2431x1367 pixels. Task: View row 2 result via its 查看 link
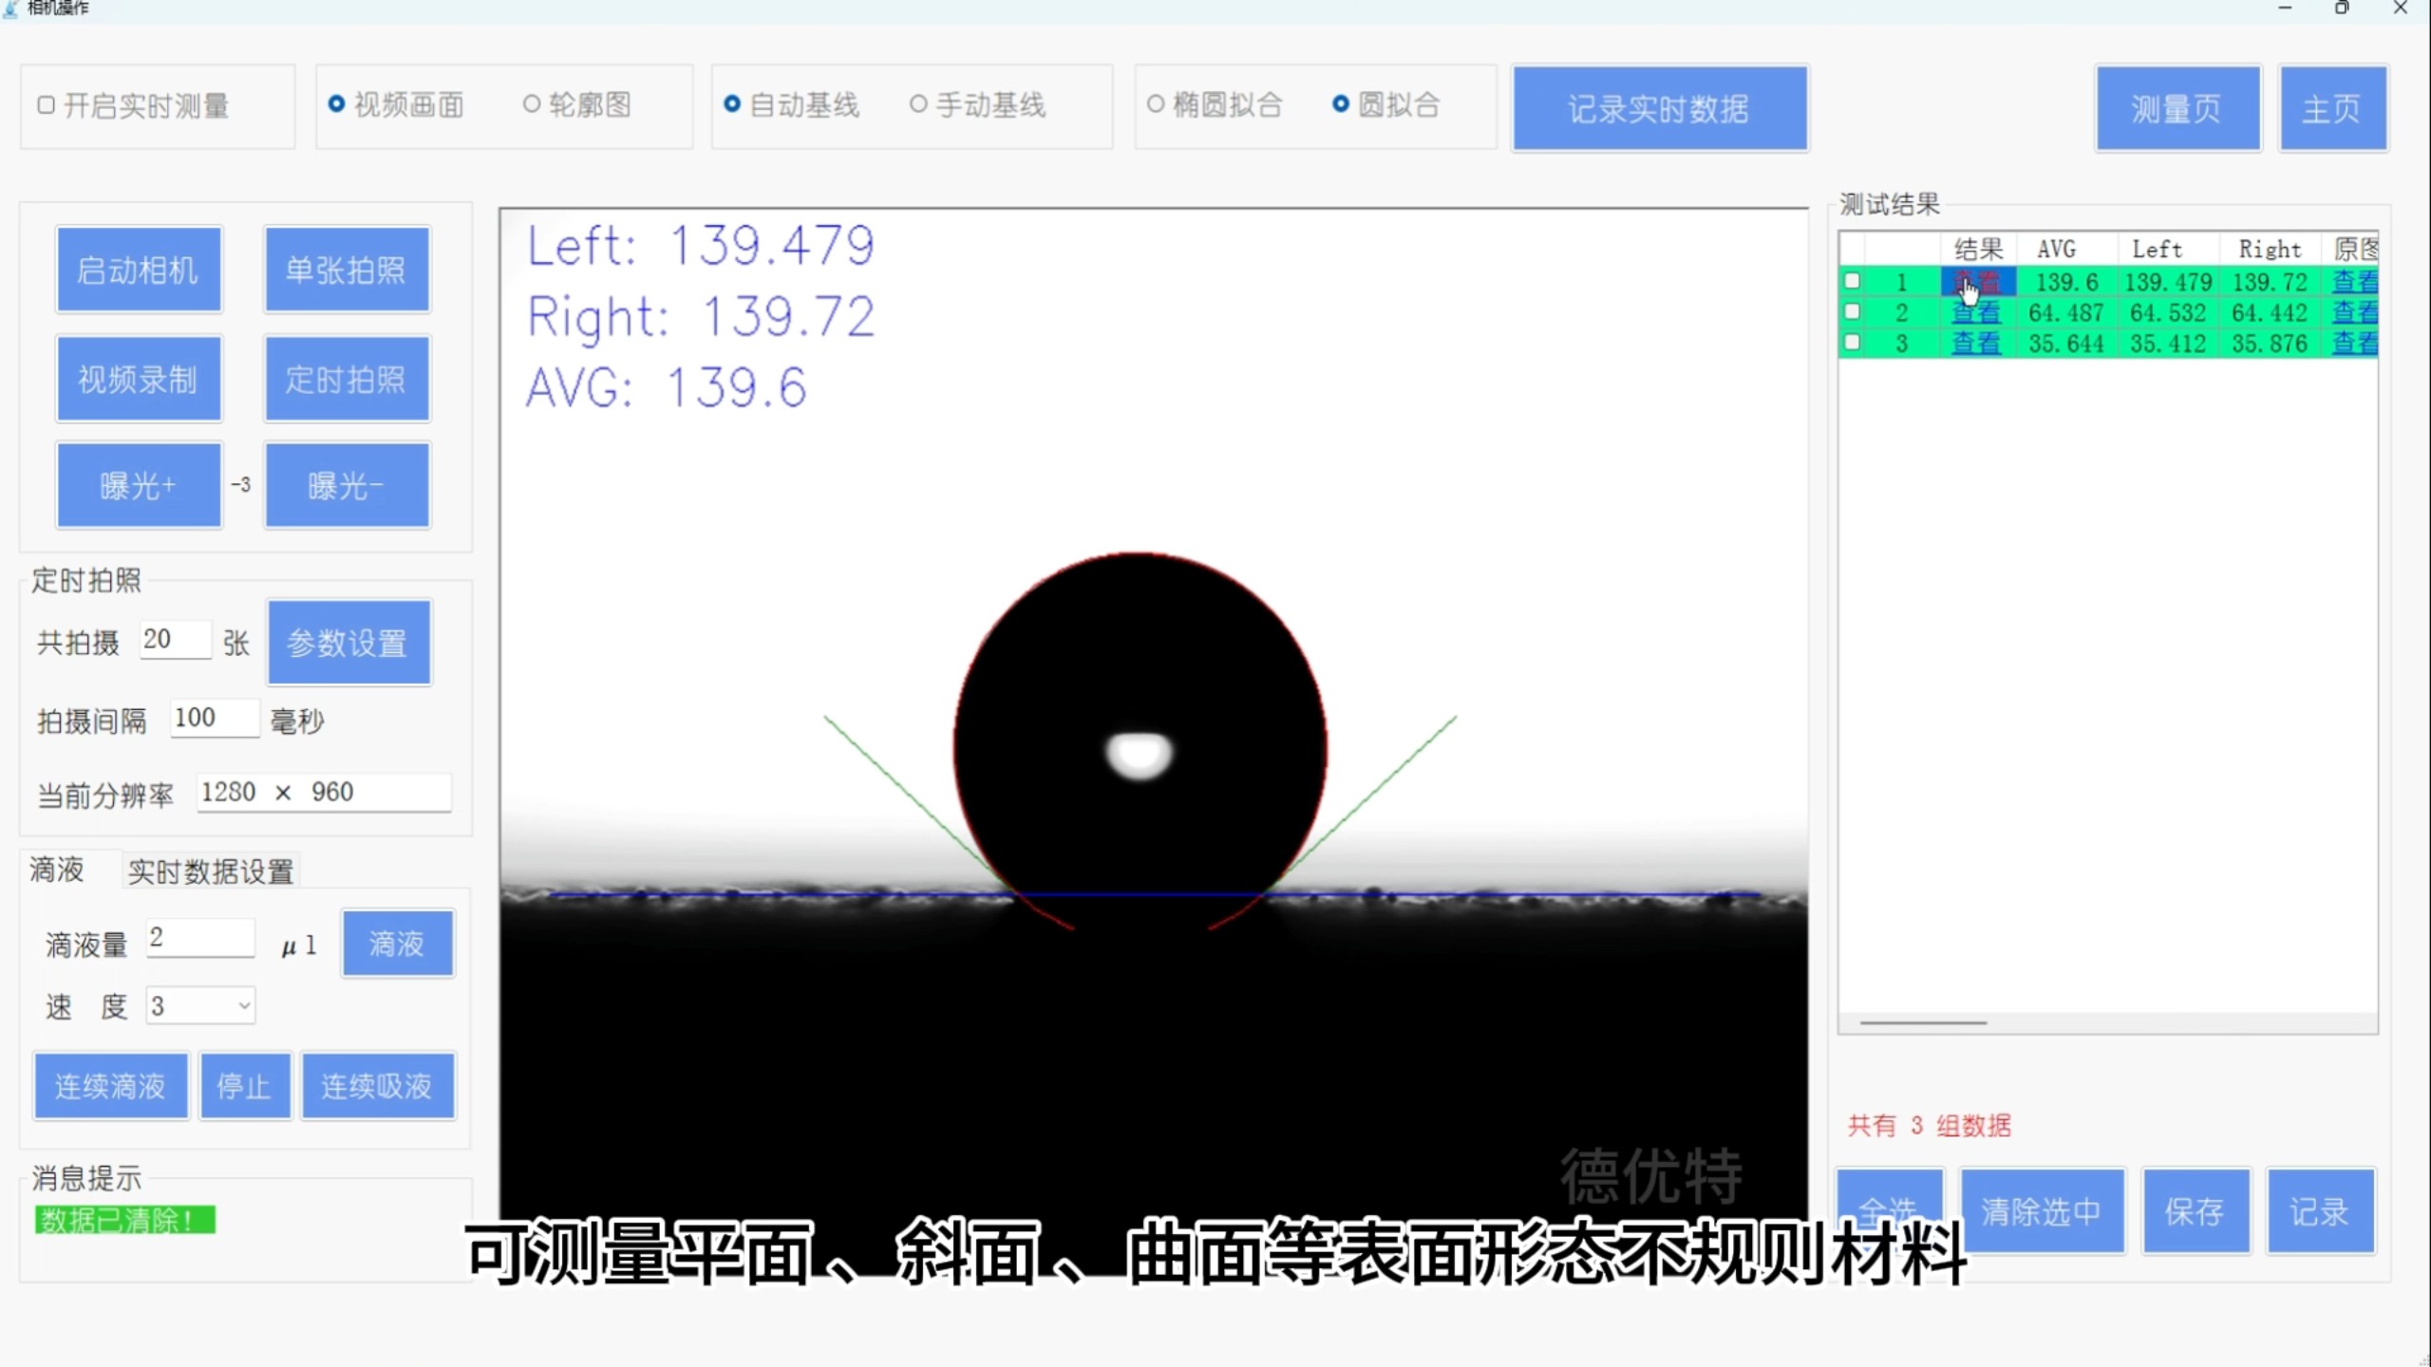click(1976, 312)
